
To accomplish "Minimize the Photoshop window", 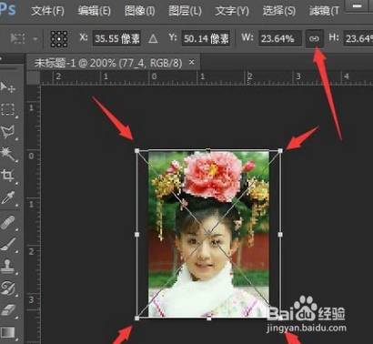I will (x=358, y=6).
